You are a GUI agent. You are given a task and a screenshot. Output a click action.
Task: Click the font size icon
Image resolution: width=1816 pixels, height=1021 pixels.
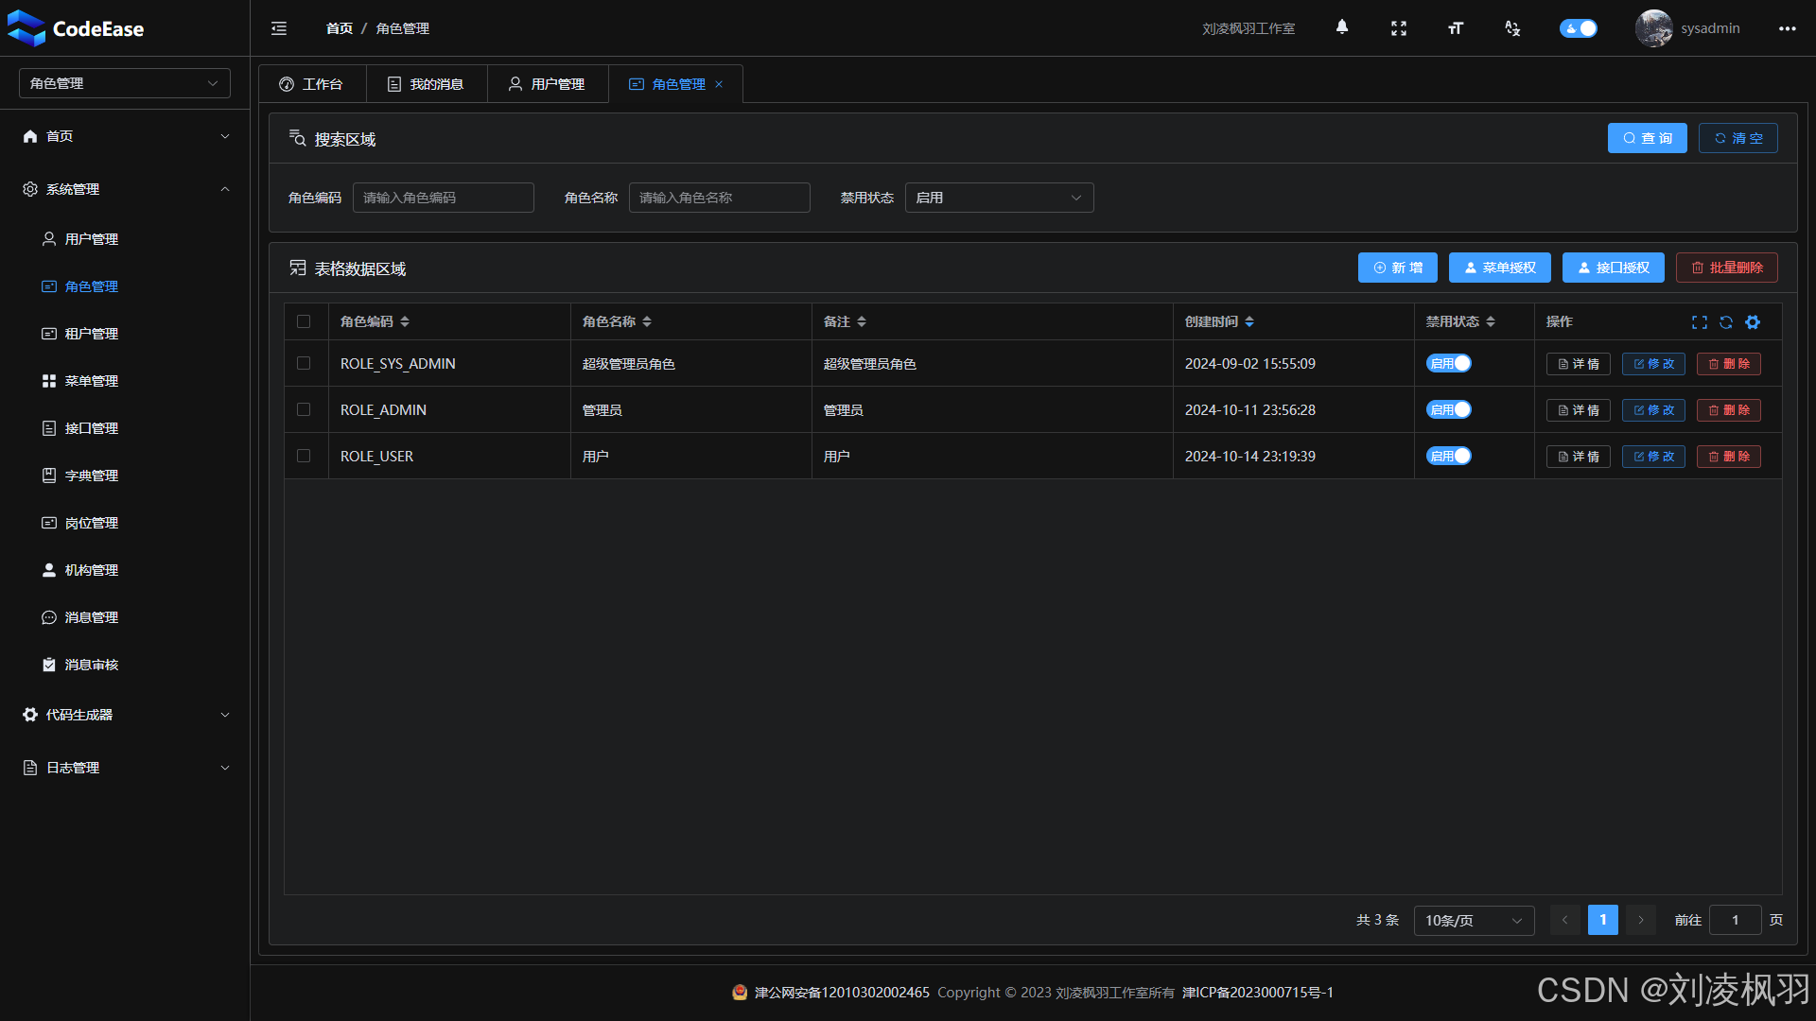(x=1455, y=28)
